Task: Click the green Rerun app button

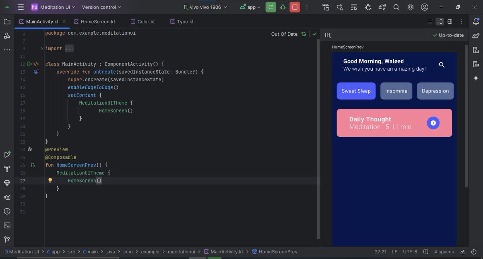Action: click(271, 7)
